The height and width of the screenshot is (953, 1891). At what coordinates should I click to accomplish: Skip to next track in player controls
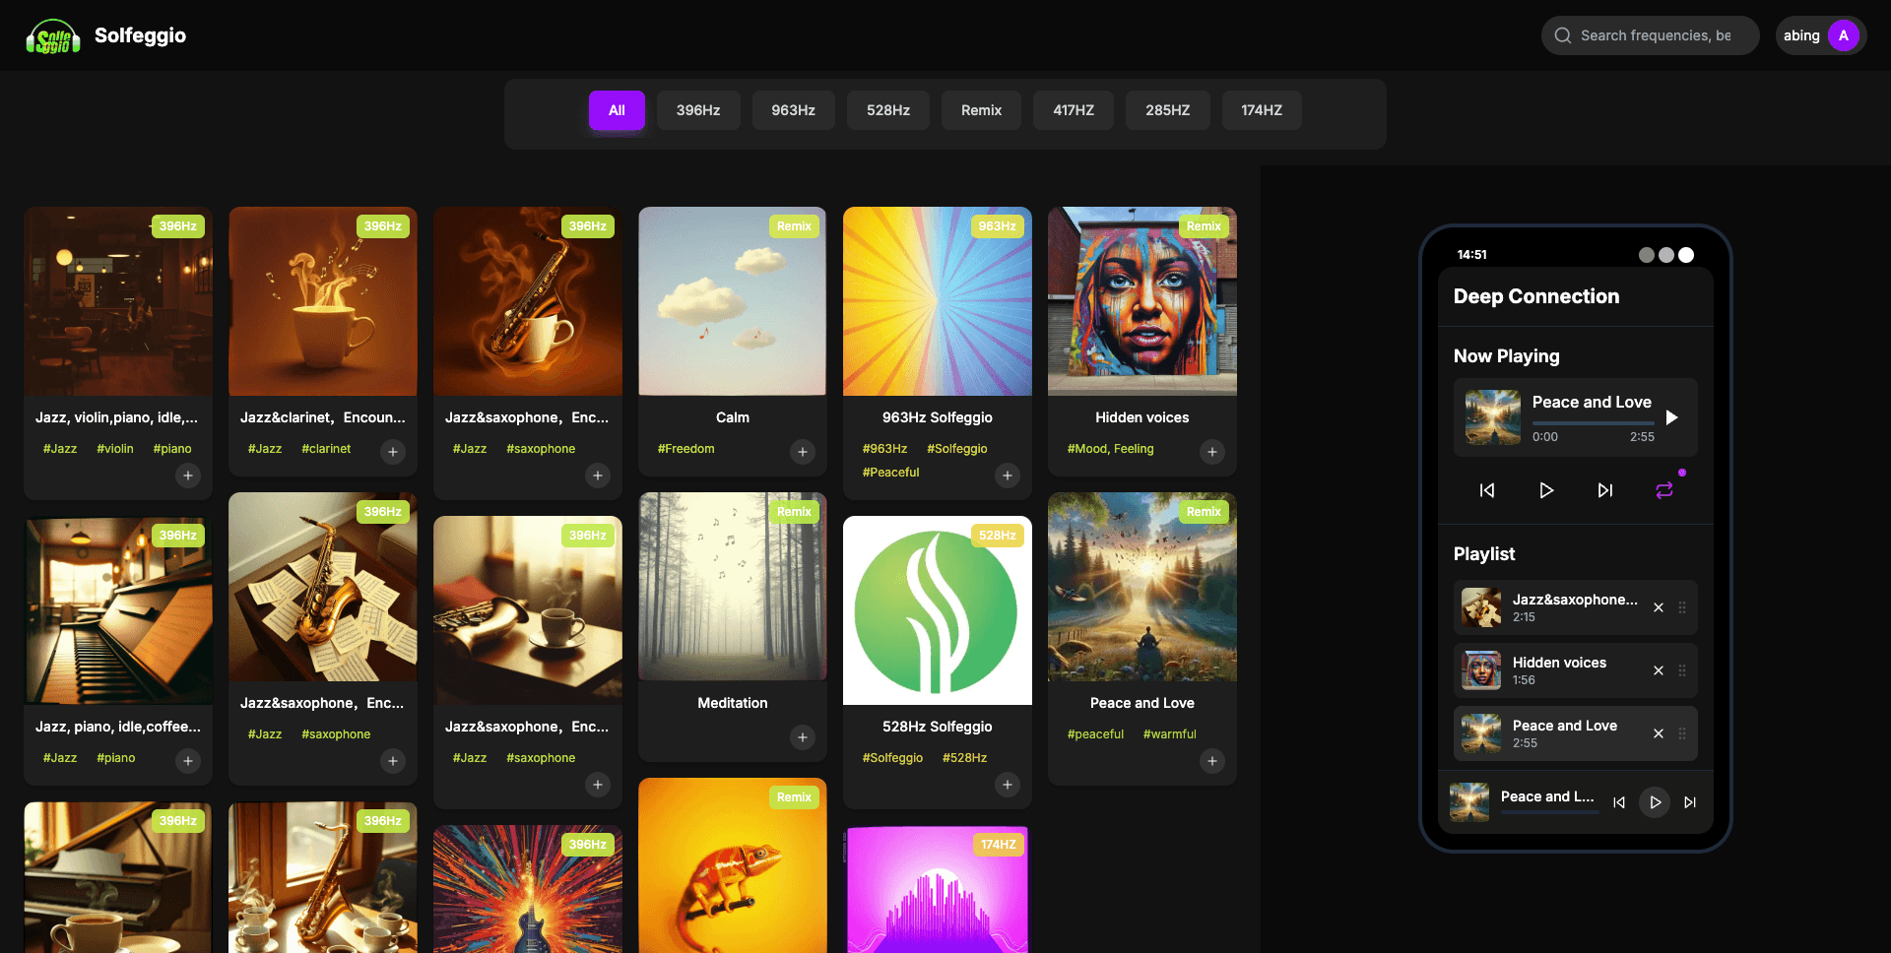point(1605,490)
